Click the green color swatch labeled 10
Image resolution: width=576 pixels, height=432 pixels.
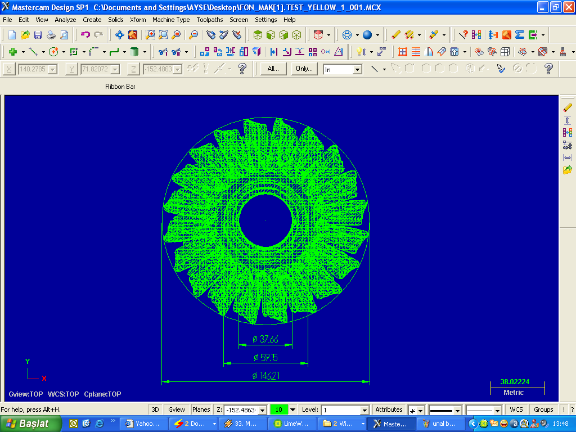pyautogui.click(x=279, y=409)
